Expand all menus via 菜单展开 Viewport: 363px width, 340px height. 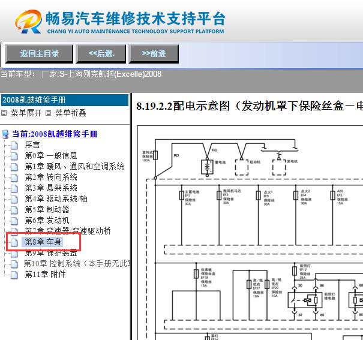click(x=26, y=113)
